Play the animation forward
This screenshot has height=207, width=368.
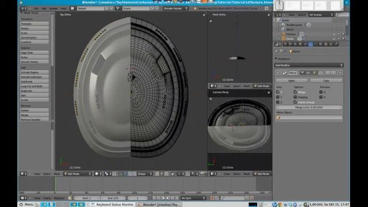[x=167, y=198]
